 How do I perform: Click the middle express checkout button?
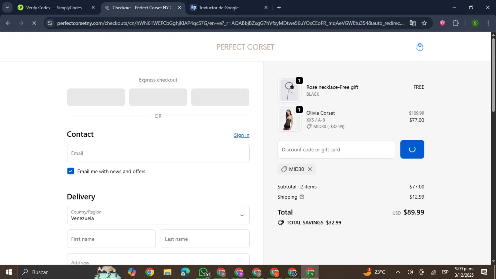[158, 97]
